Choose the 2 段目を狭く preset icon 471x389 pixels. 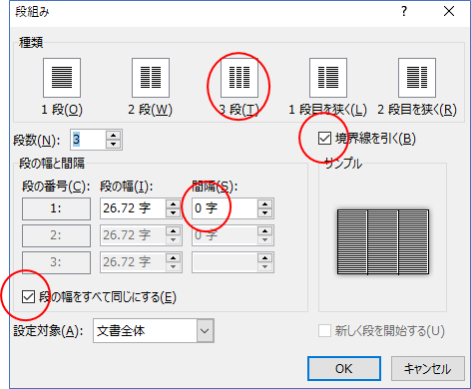417,78
